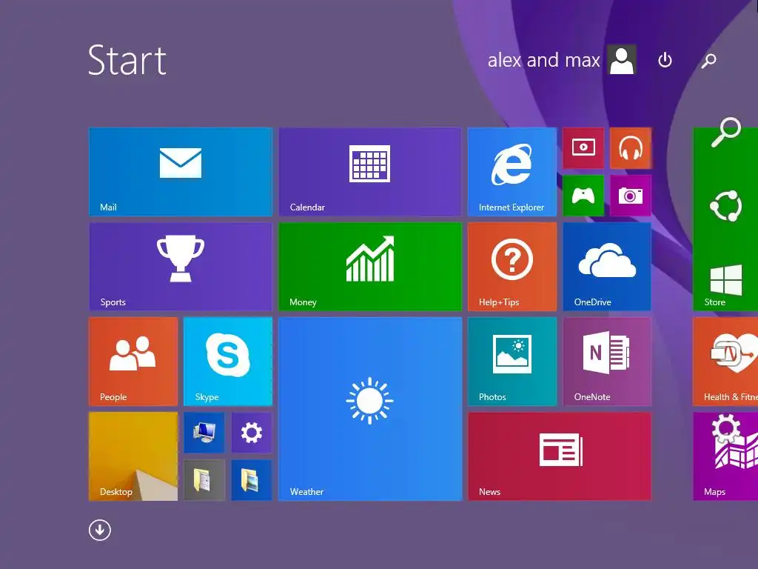Screen dimensions: 758x569
Task: Open the News tile
Action: point(560,456)
